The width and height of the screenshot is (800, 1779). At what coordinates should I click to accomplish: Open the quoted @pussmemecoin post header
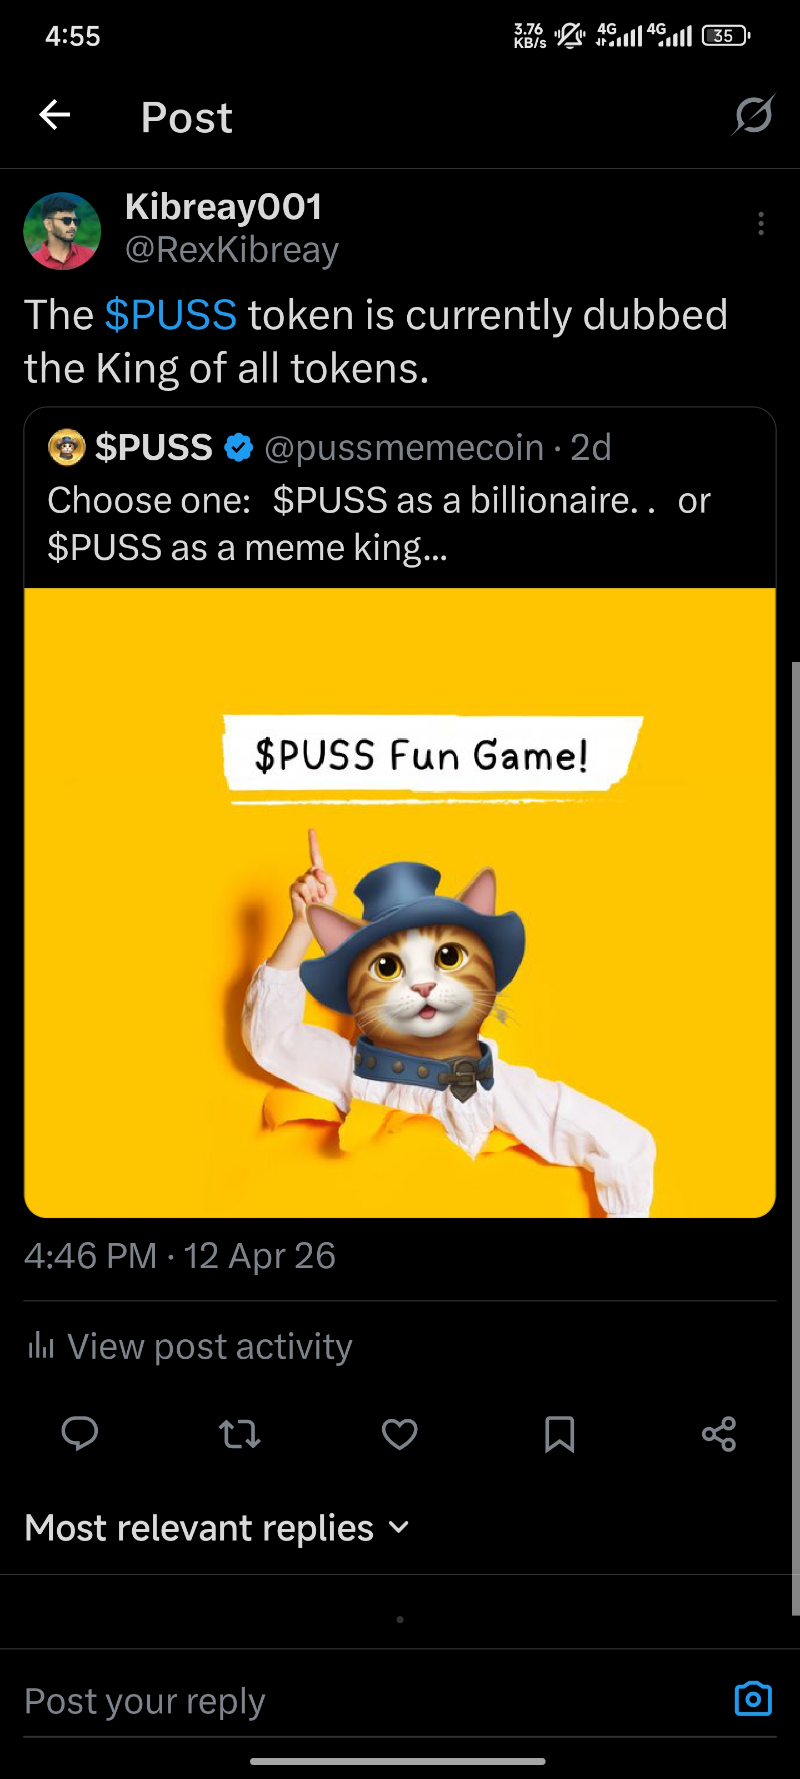[330, 447]
